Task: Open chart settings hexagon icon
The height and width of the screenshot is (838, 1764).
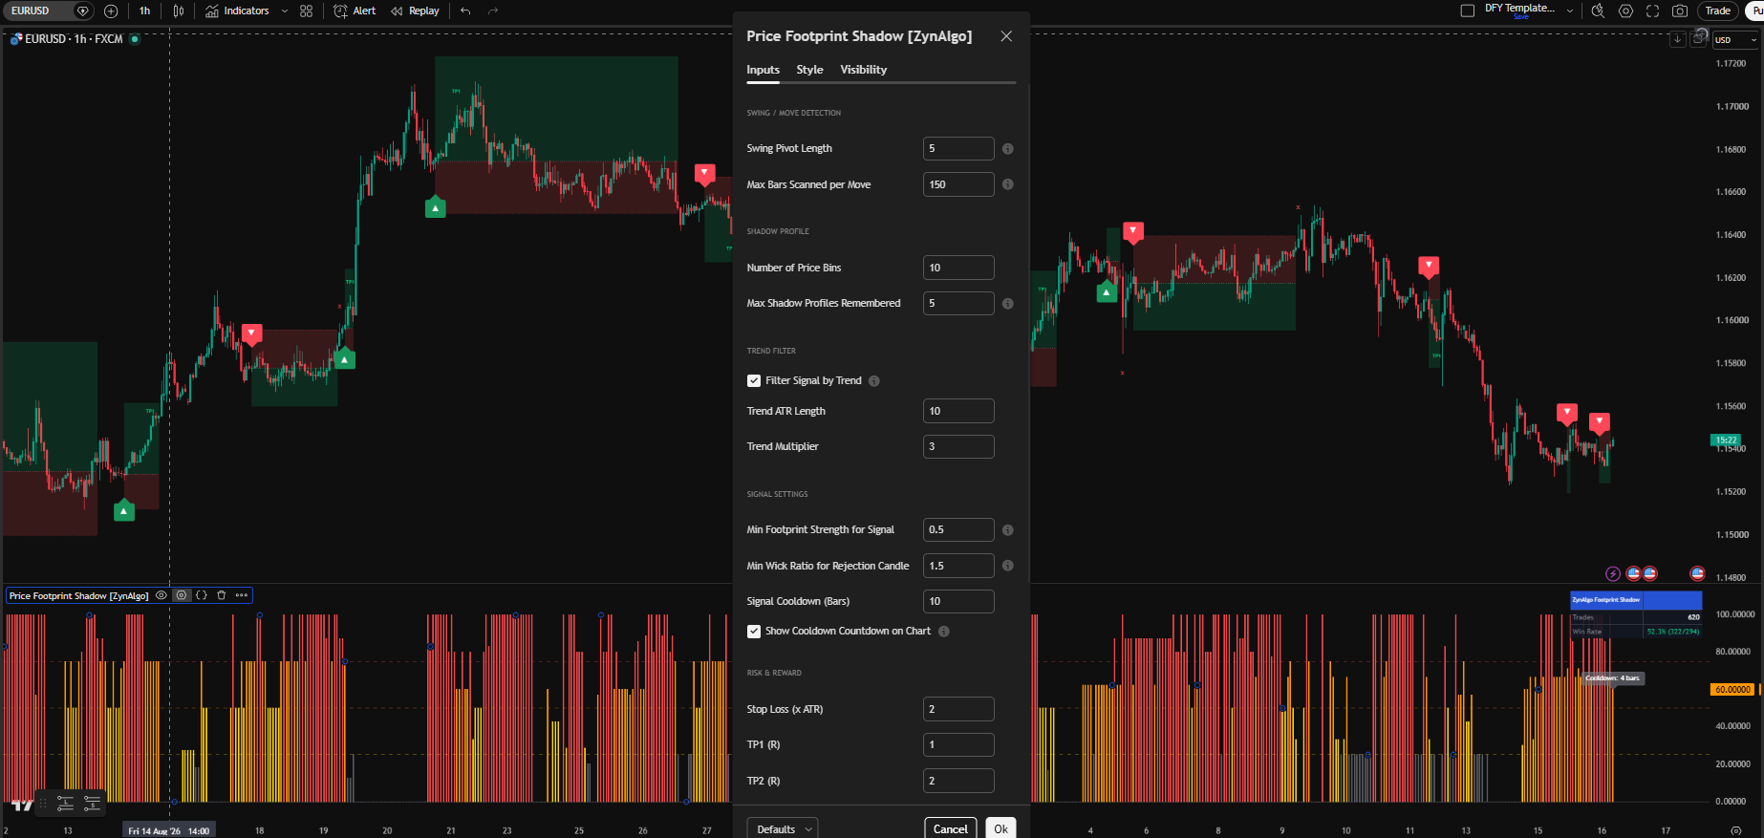Action: pyautogui.click(x=1625, y=11)
